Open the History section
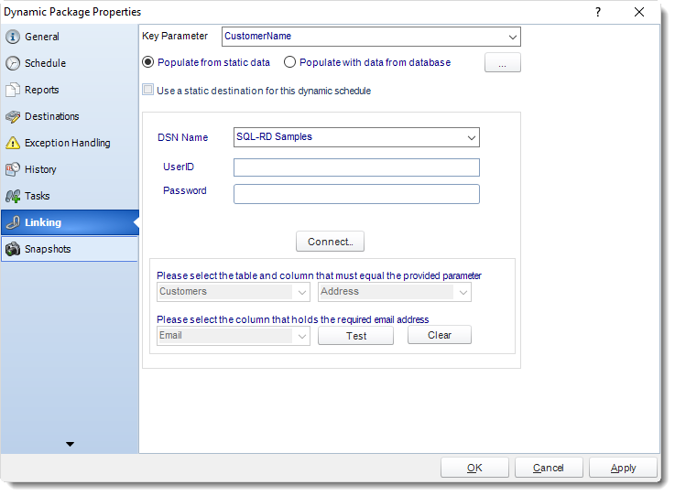The width and height of the screenshot is (675, 496). coord(70,169)
